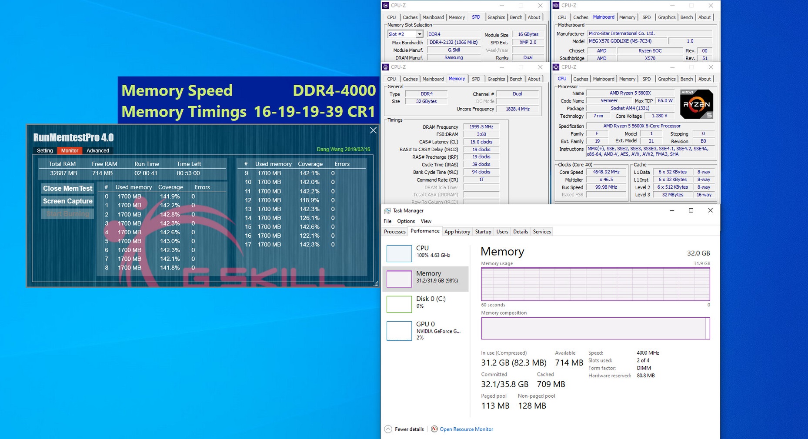Click the CAS# Latency 16.0 clocks field
Screen dimensions: 808x439
pyautogui.click(x=481, y=142)
